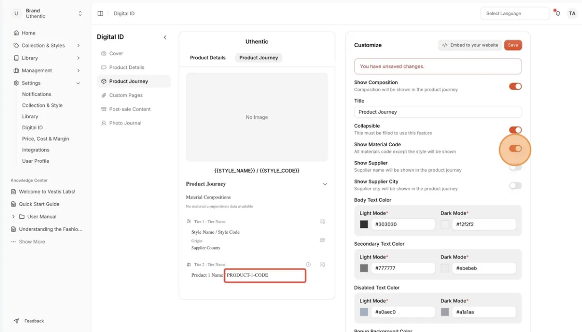This screenshot has width=582, height=332.
Task: Click the Collection & Styles tag icon
Action: (x=17, y=46)
